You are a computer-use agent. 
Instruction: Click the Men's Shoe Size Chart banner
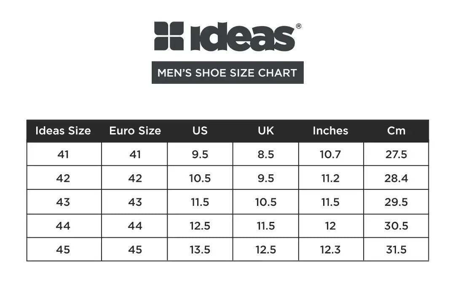(227, 72)
